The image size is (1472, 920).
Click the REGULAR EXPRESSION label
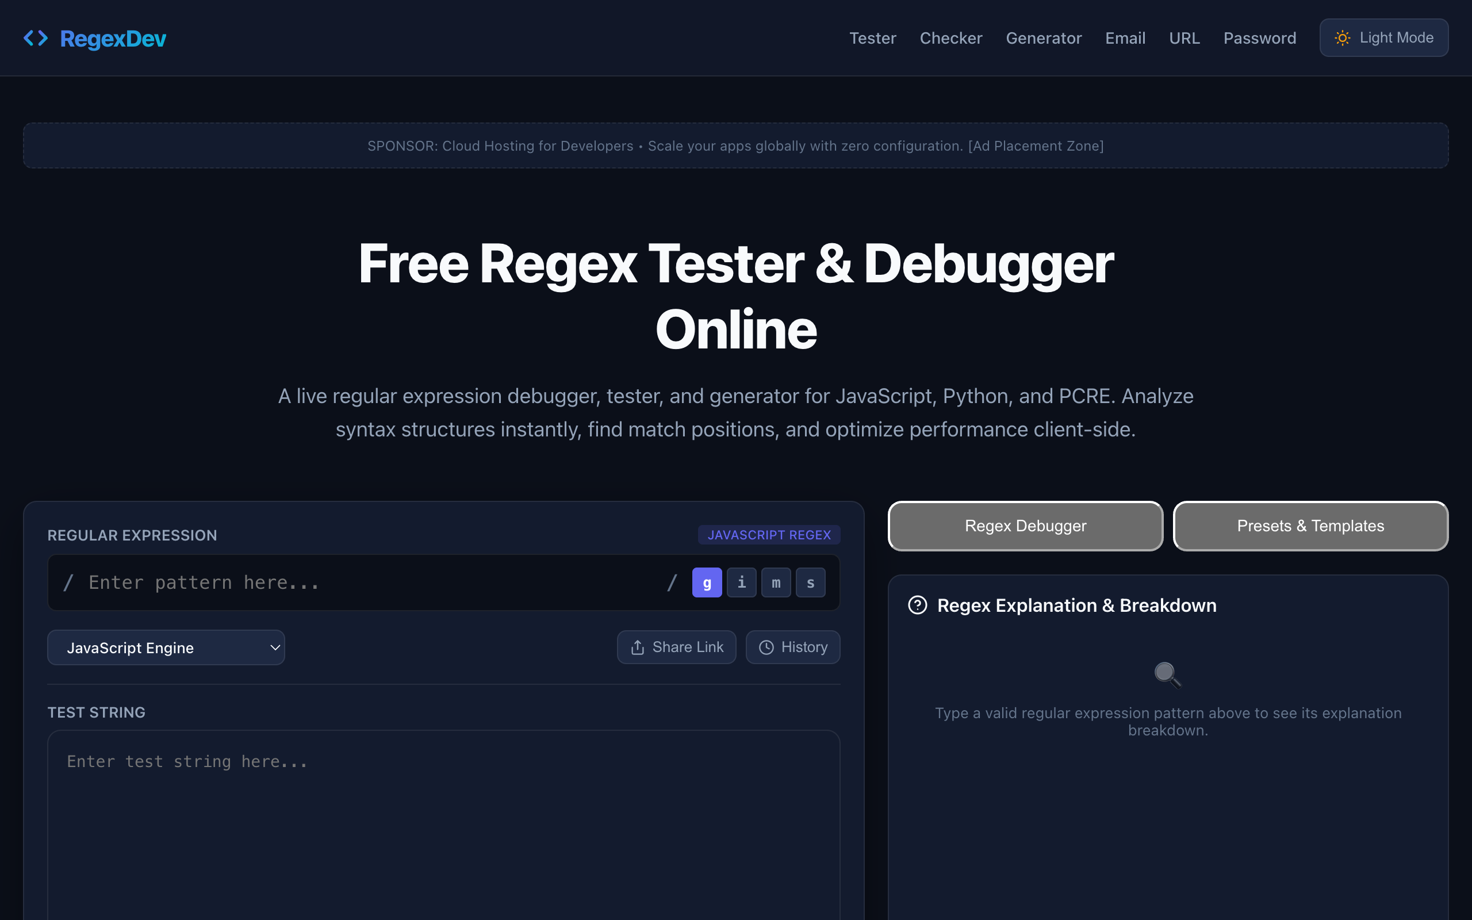coord(132,535)
